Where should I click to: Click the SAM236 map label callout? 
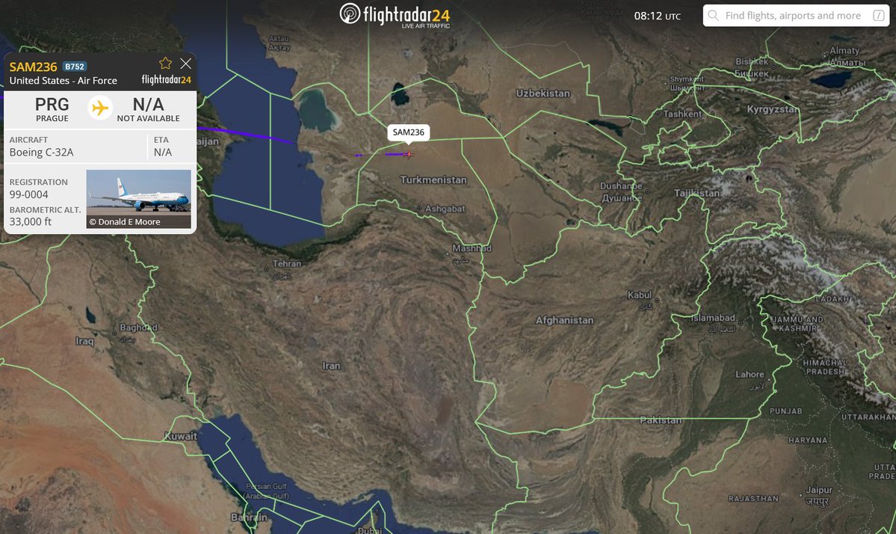tap(409, 132)
